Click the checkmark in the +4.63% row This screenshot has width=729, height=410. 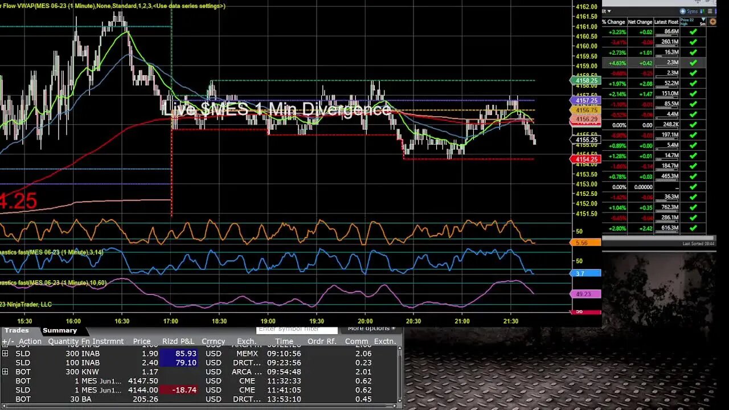tap(693, 63)
